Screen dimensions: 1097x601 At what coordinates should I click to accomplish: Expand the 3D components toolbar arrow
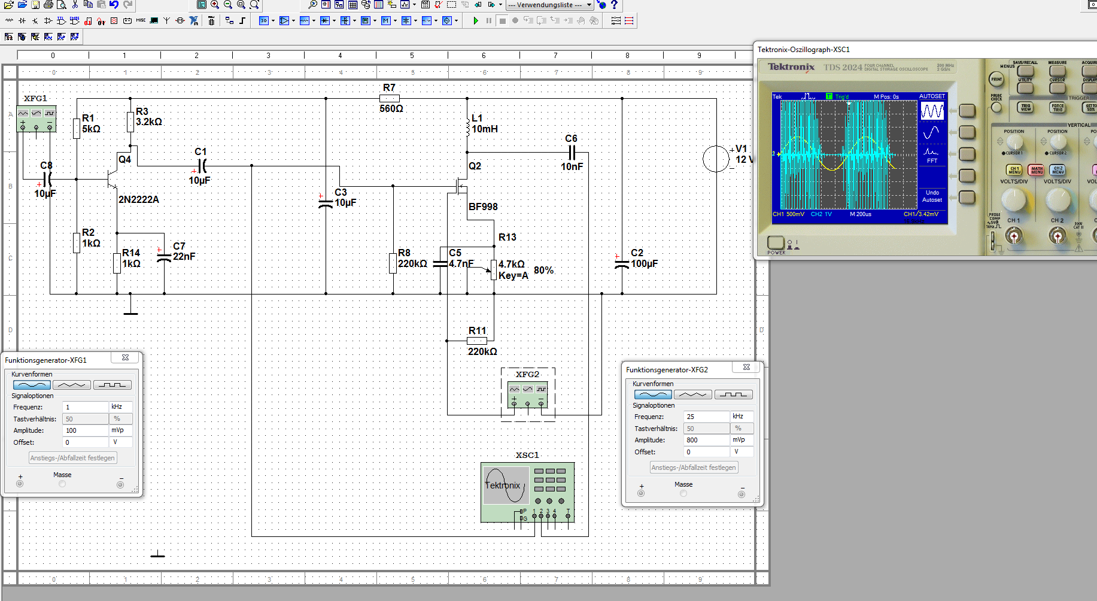pos(273,20)
